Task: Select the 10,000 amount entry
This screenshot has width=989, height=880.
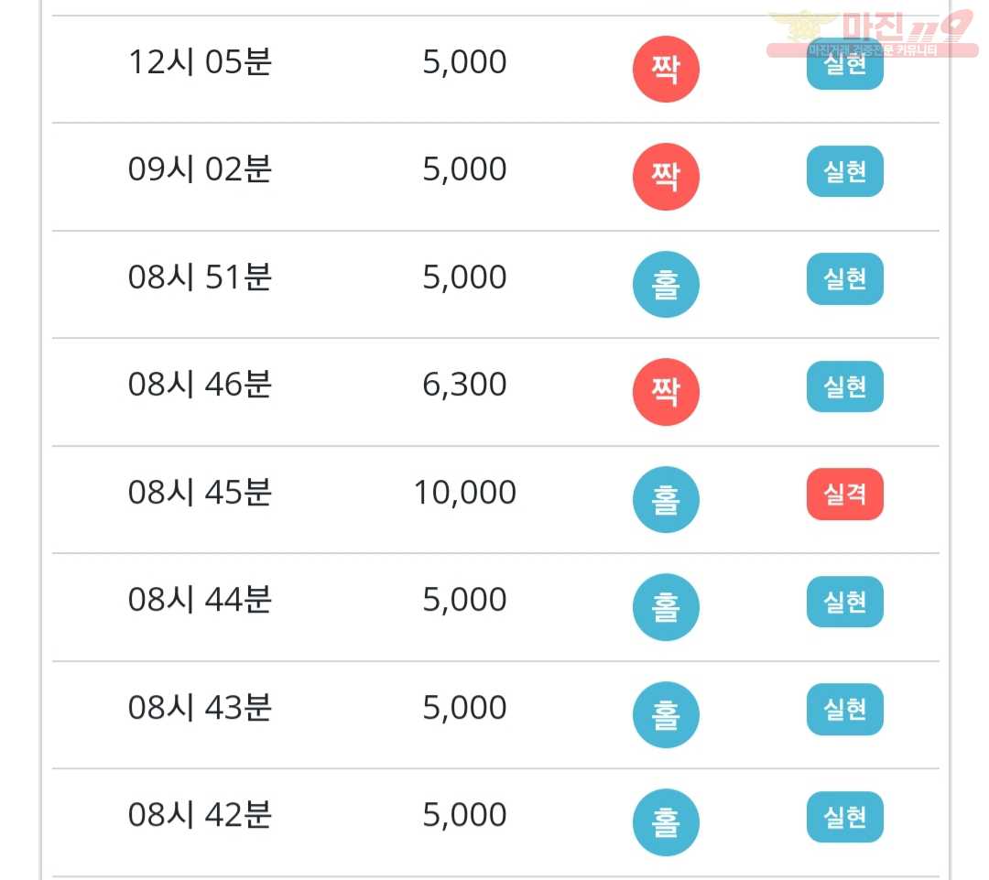Action: pyautogui.click(x=464, y=492)
